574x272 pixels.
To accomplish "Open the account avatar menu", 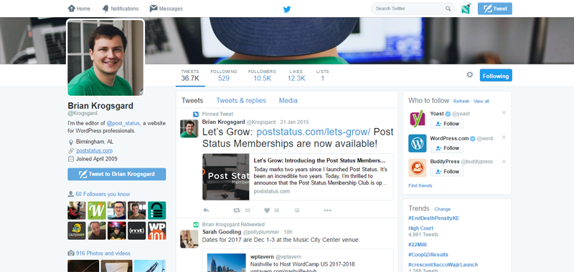I will [466, 9].
